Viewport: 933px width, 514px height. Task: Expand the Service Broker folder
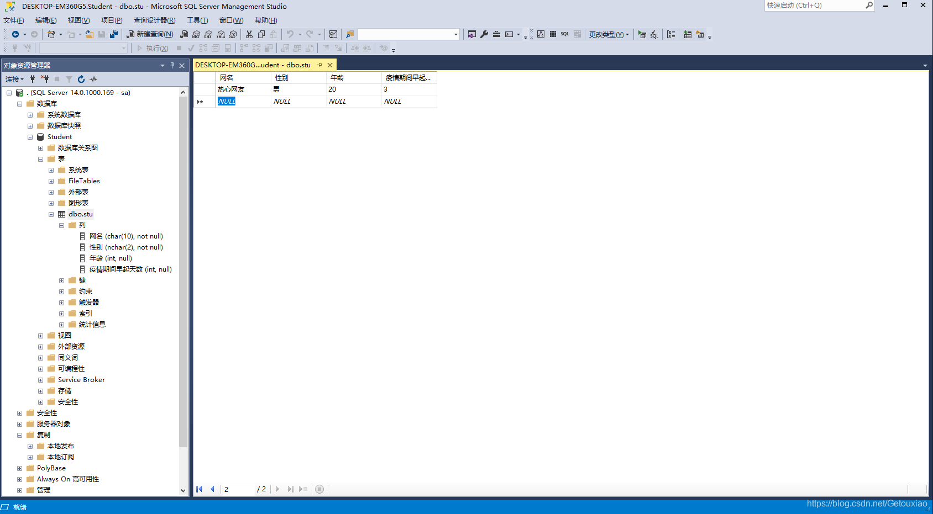41,380
